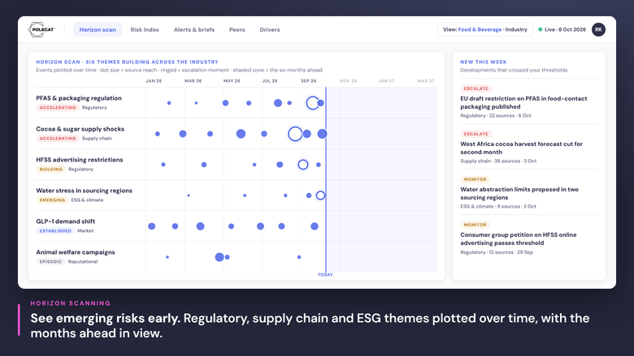Screen dimensions: 634x356
Task: Click the Escalate tag on cocoa harvest alert
Action: point(475,134)
